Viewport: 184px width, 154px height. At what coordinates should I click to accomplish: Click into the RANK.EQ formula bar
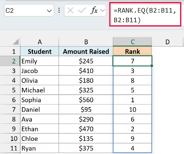click(145, 14)
